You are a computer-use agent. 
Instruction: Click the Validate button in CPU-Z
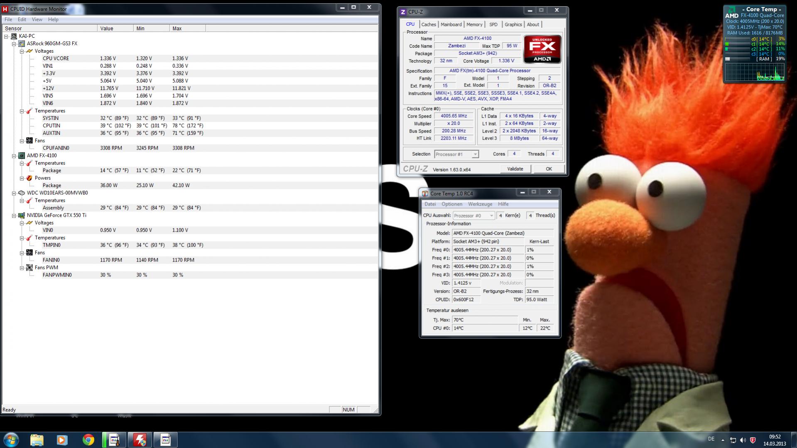coord(515,169)
